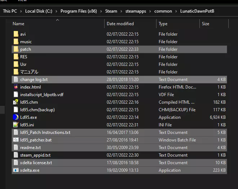Click the Windows Batch File type cell

(177, 140)
